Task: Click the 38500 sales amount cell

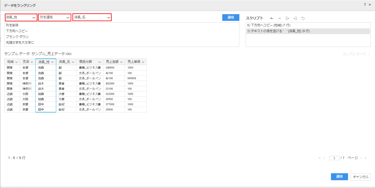Action: [114, 99]
